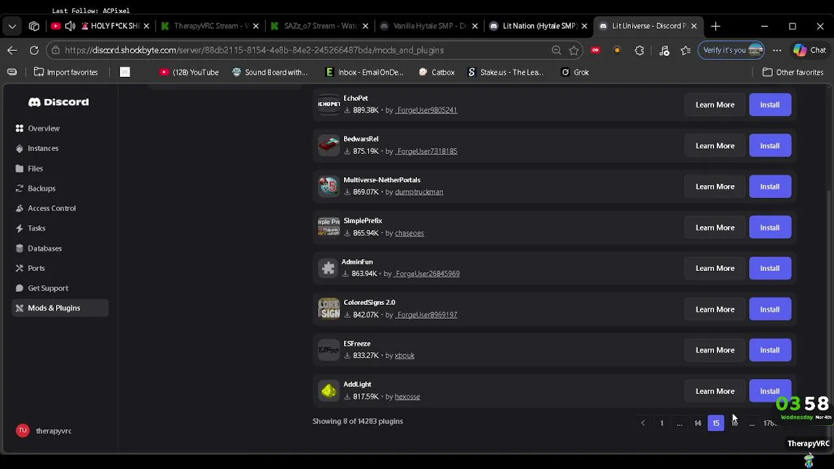Select Mods & Plugins sidebar item
This screenshot has width=834, height=469.
pos(60,308)
